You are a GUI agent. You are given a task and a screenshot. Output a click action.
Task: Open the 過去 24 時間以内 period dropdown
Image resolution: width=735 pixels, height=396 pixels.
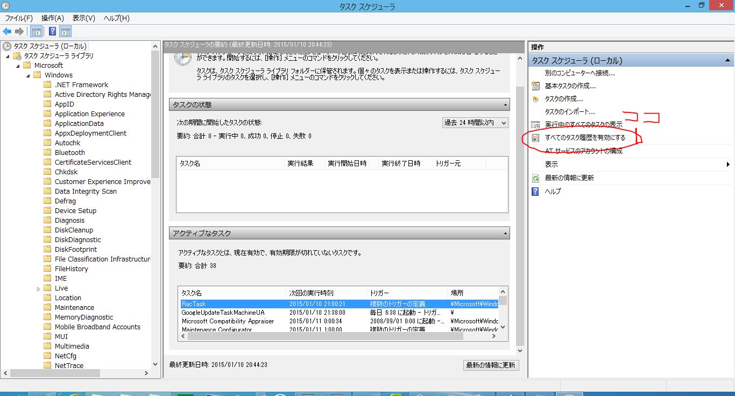click(475, 123)
